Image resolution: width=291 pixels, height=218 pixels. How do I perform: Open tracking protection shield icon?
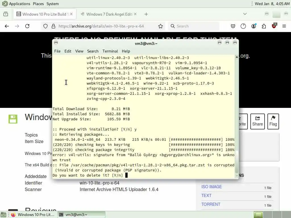(45, 26)
